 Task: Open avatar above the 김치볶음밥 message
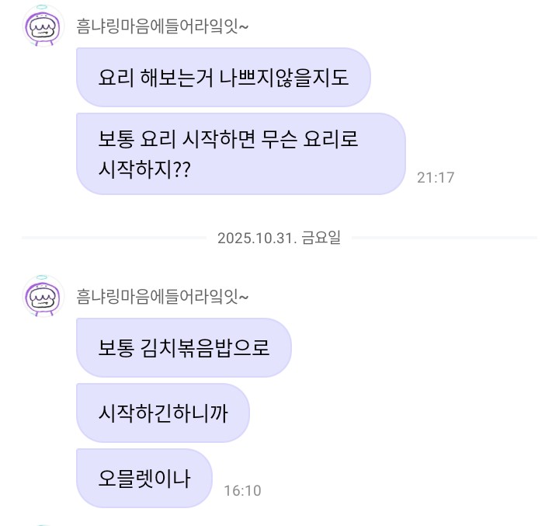coord(43,298)
